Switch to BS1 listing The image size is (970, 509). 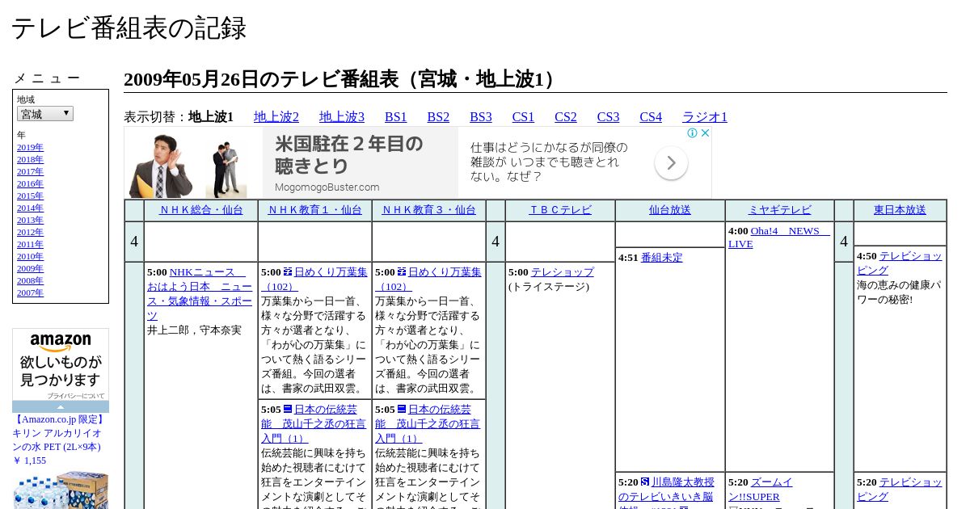tap(396, 116)
